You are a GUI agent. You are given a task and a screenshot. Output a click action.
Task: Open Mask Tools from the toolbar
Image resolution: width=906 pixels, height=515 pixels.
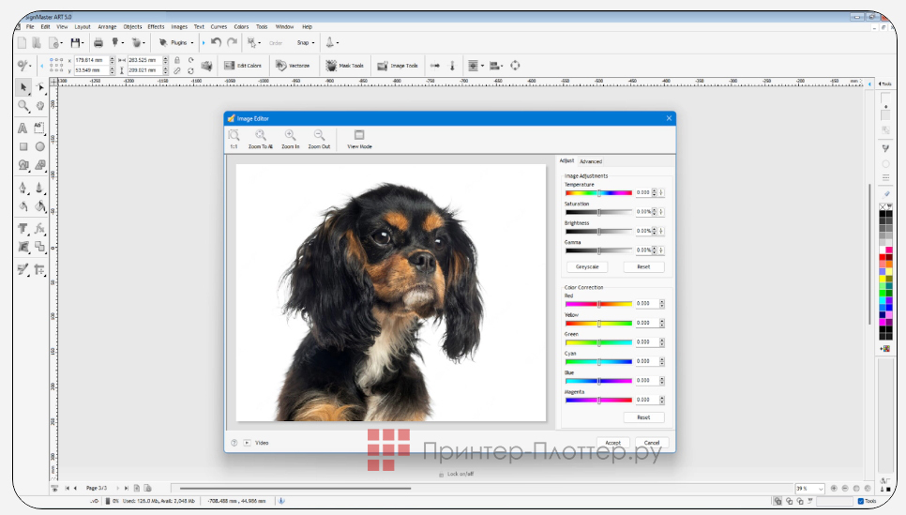(344, 66)
